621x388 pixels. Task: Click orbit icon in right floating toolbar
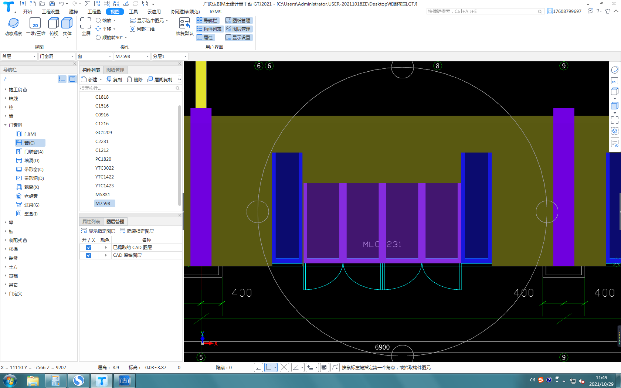click(x=615, y=70)
